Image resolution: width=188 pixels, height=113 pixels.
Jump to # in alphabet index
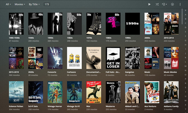(186, 10)
